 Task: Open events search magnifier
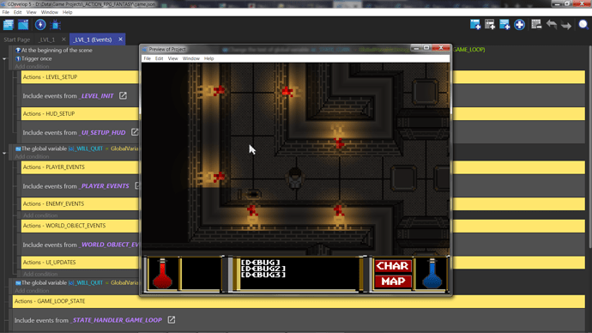(x=583, y=25)
